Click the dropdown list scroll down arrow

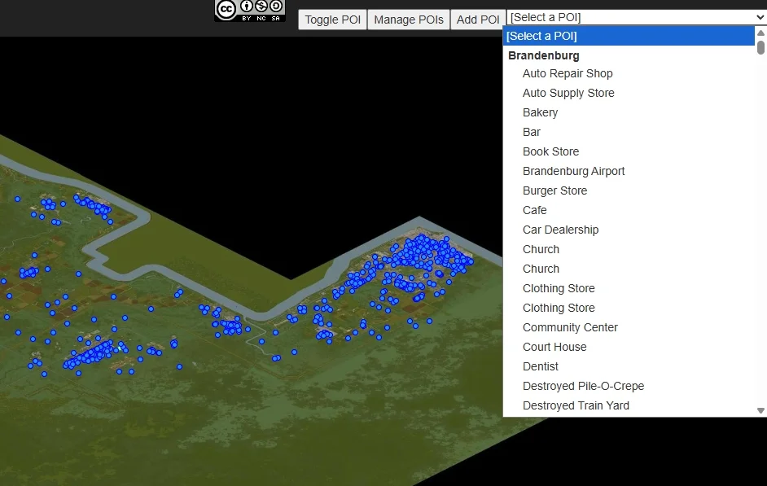coord(760,410)
